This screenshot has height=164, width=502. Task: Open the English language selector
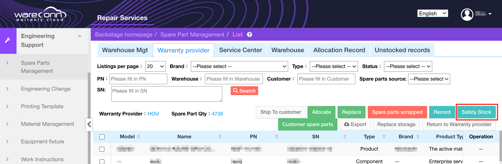pos(432,13)
